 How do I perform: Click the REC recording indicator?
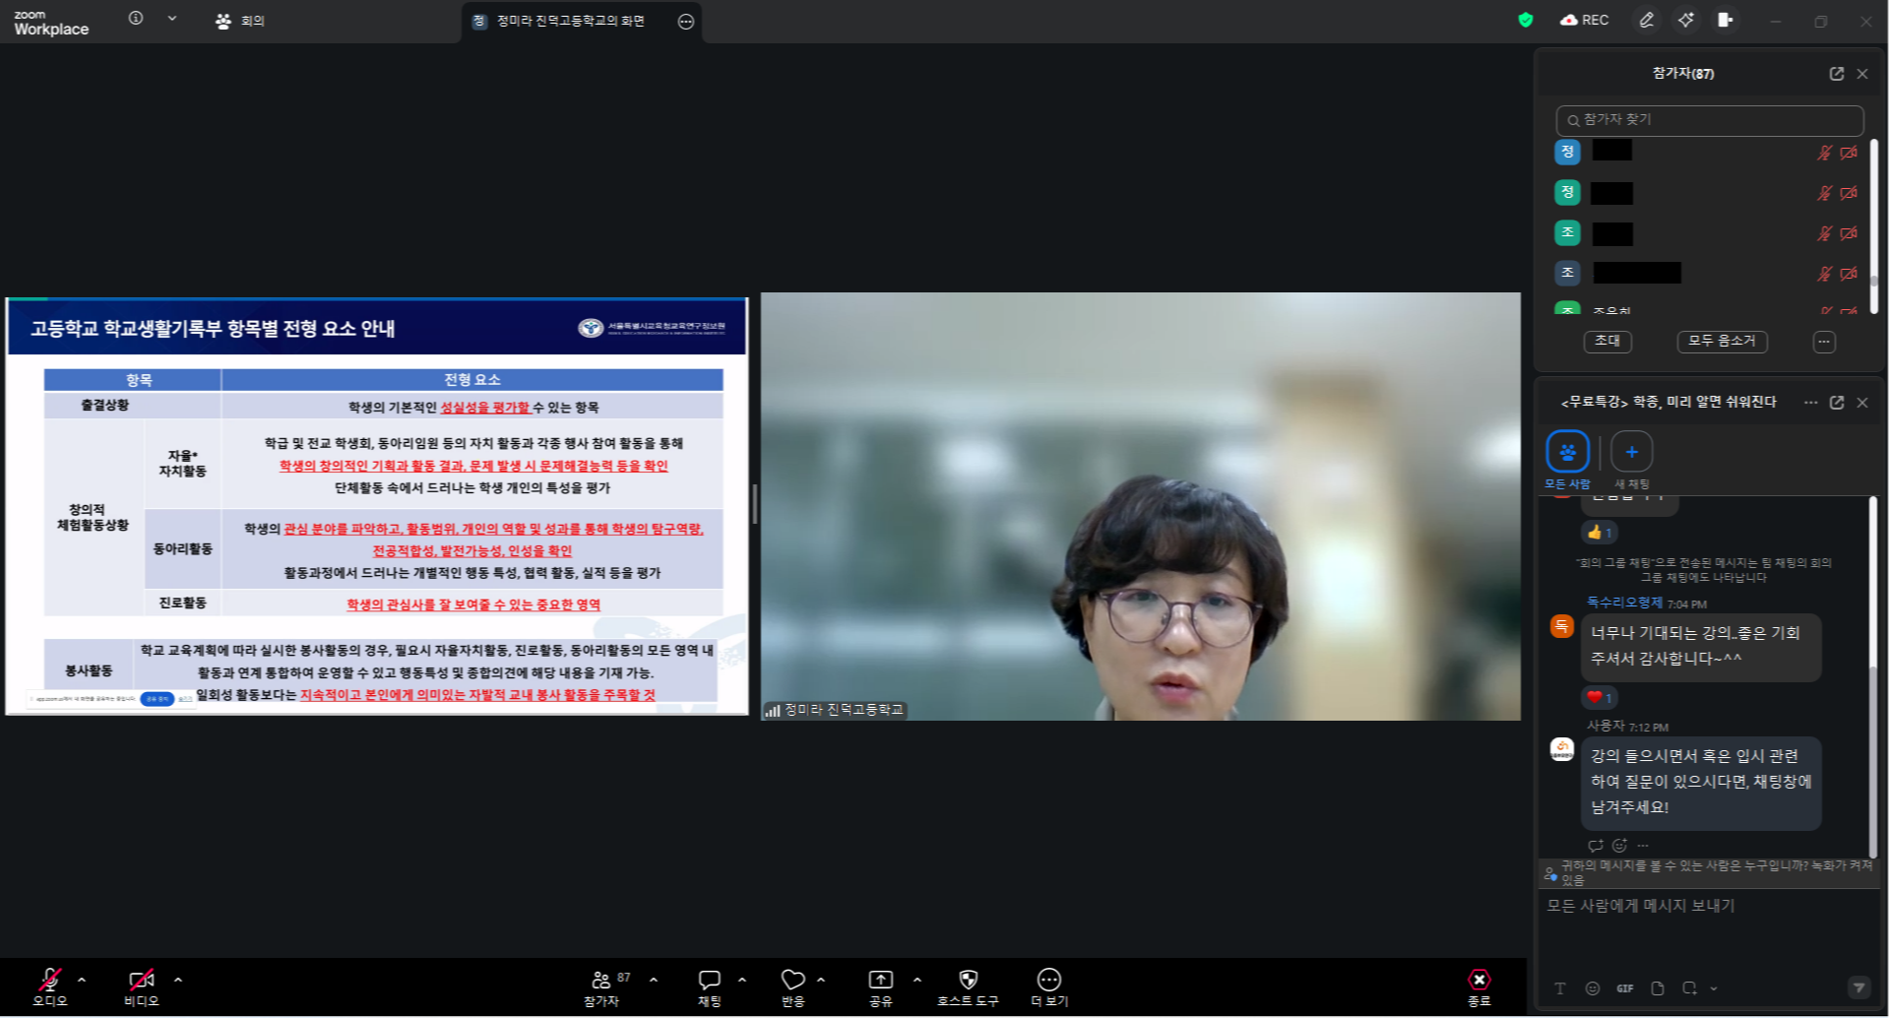(x=1584, y=20)
